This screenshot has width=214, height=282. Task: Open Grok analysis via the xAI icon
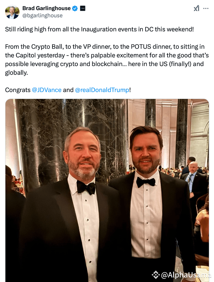tap(196, 8)
